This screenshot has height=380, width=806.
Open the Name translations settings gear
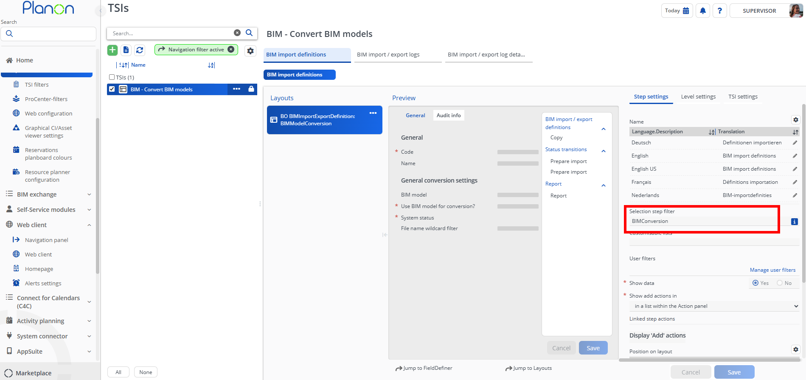796,120
